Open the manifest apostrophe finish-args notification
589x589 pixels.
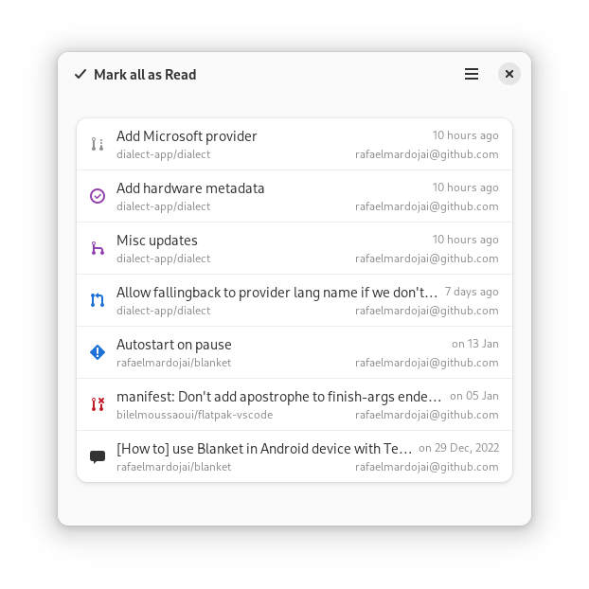pyautogui.click(x=294, y=404)
